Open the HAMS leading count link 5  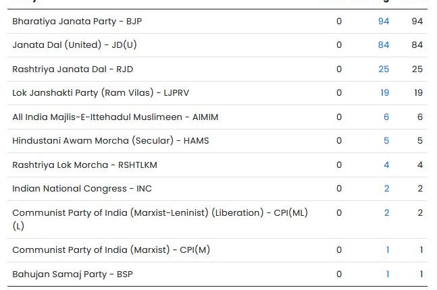pos(386,141)
